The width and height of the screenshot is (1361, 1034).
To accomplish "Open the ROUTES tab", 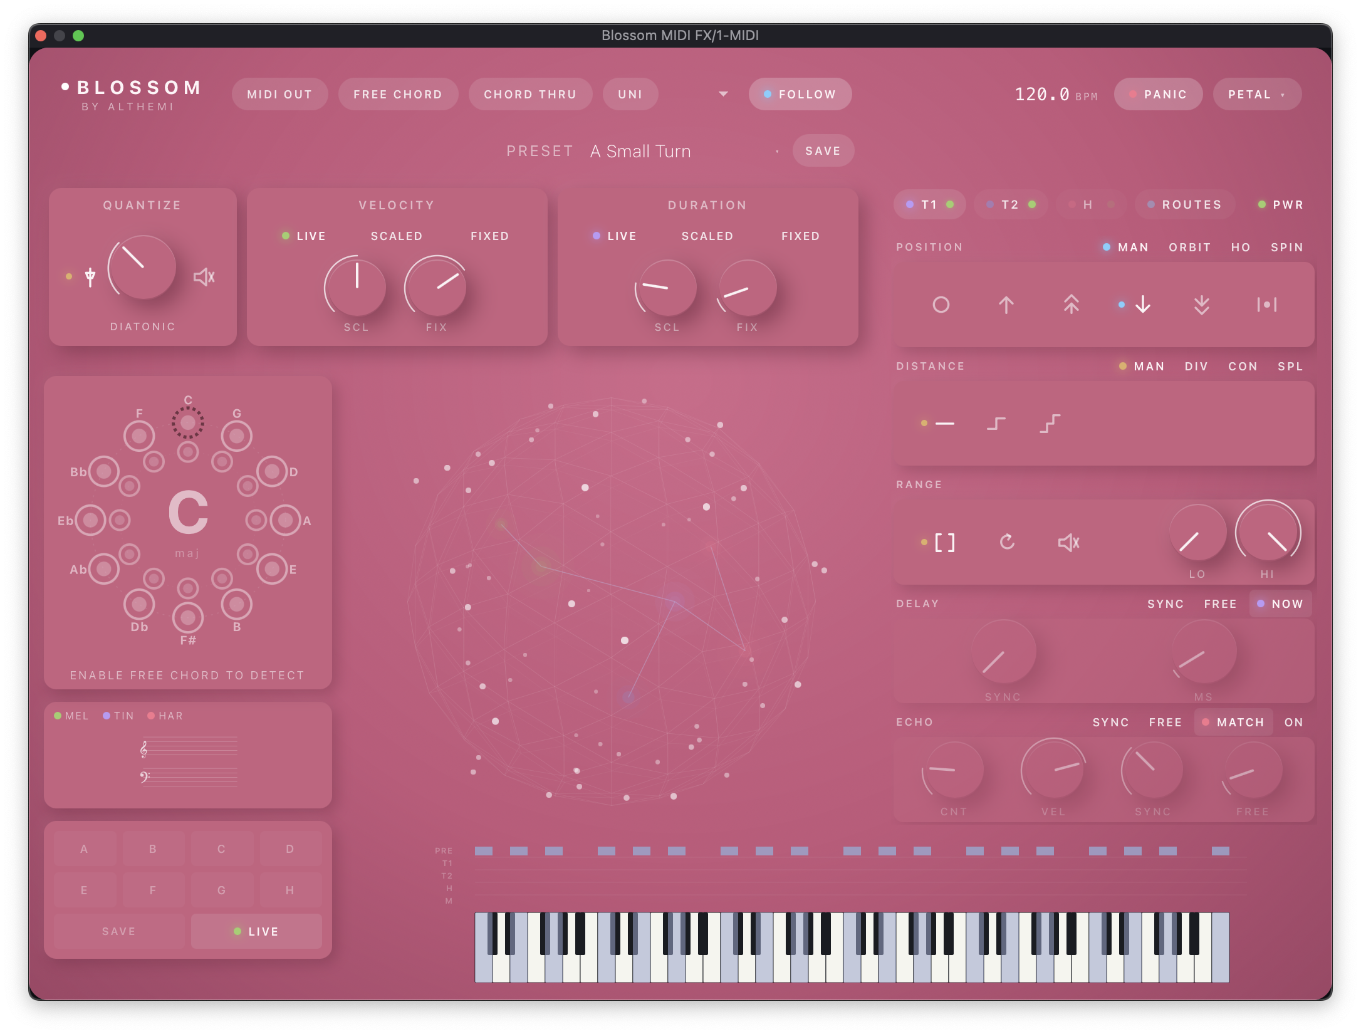I will tap(1185, 205).
